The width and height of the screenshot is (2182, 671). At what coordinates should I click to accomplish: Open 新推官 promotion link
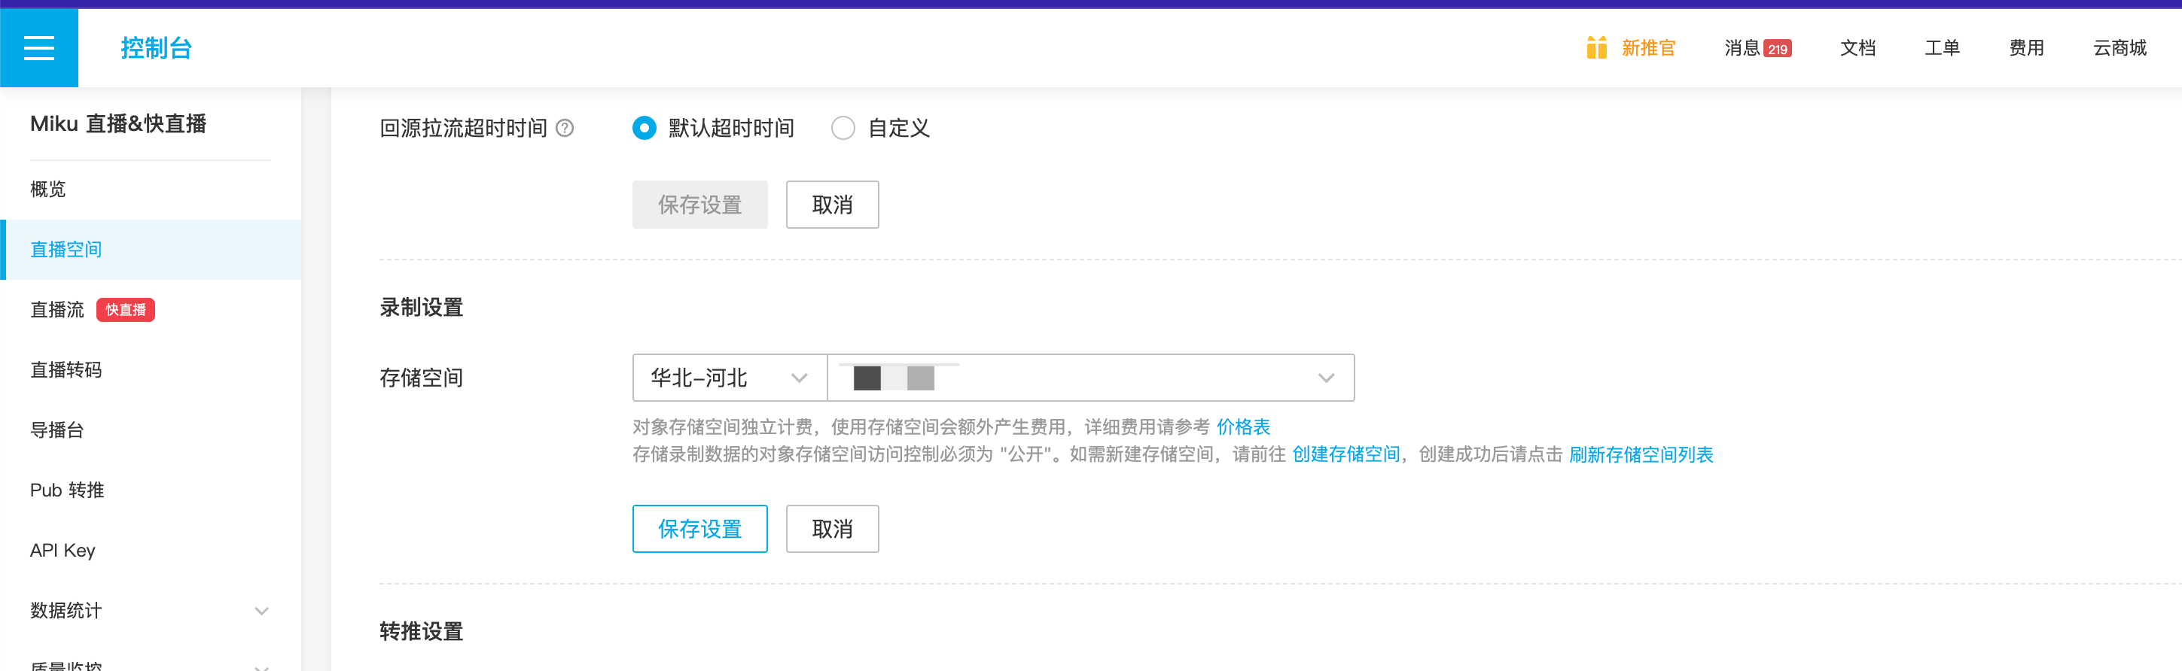(x=1648, y=48)
